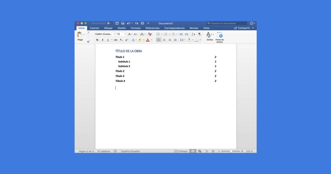Open the Dibujar tab
This screenshot has height=174, width=331.
[x=108, y=28]
